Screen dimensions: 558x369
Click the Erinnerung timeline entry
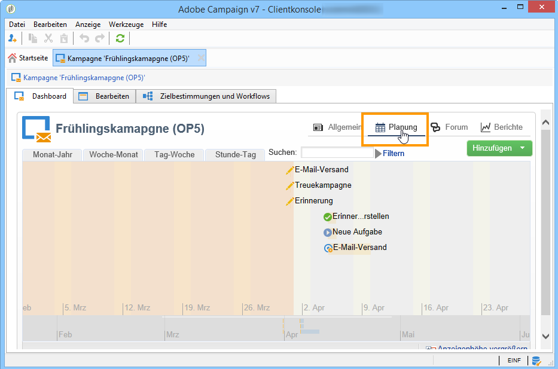coord(313,201)
